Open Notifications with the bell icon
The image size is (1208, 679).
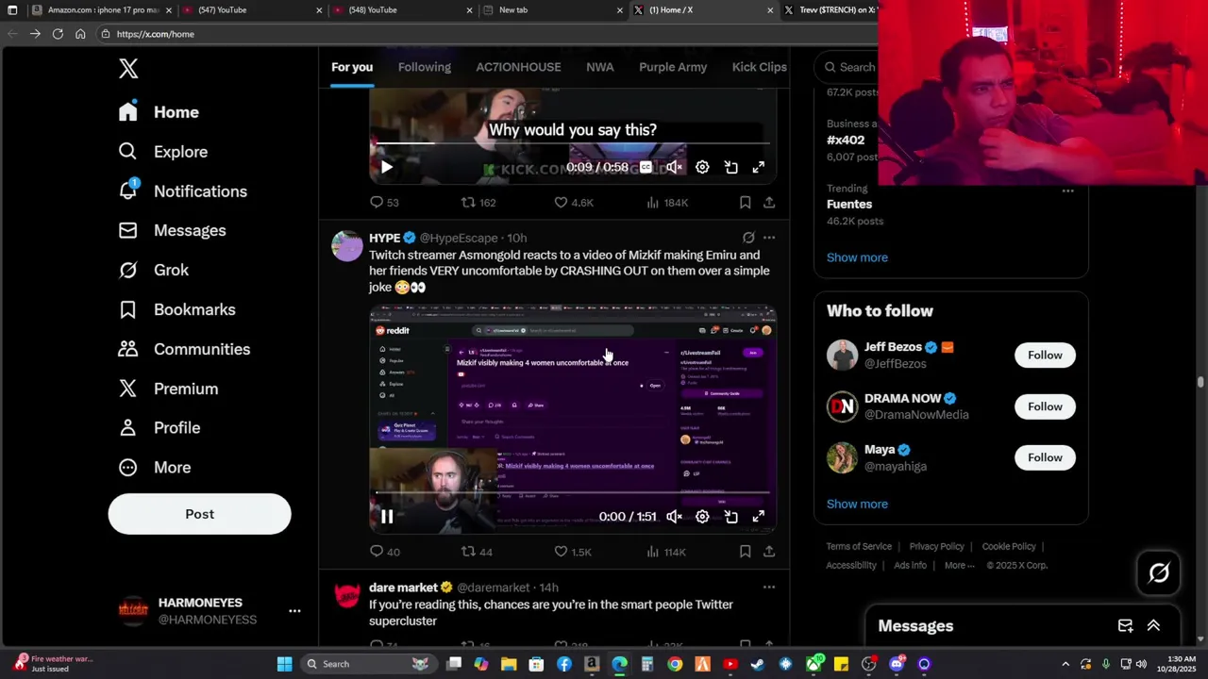tap(182, 191)
